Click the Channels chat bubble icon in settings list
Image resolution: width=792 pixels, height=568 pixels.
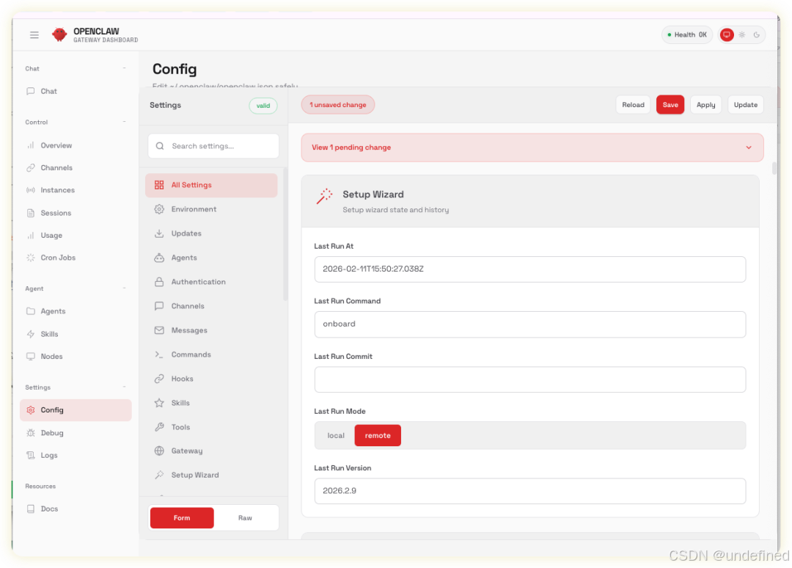coord(159,306)
